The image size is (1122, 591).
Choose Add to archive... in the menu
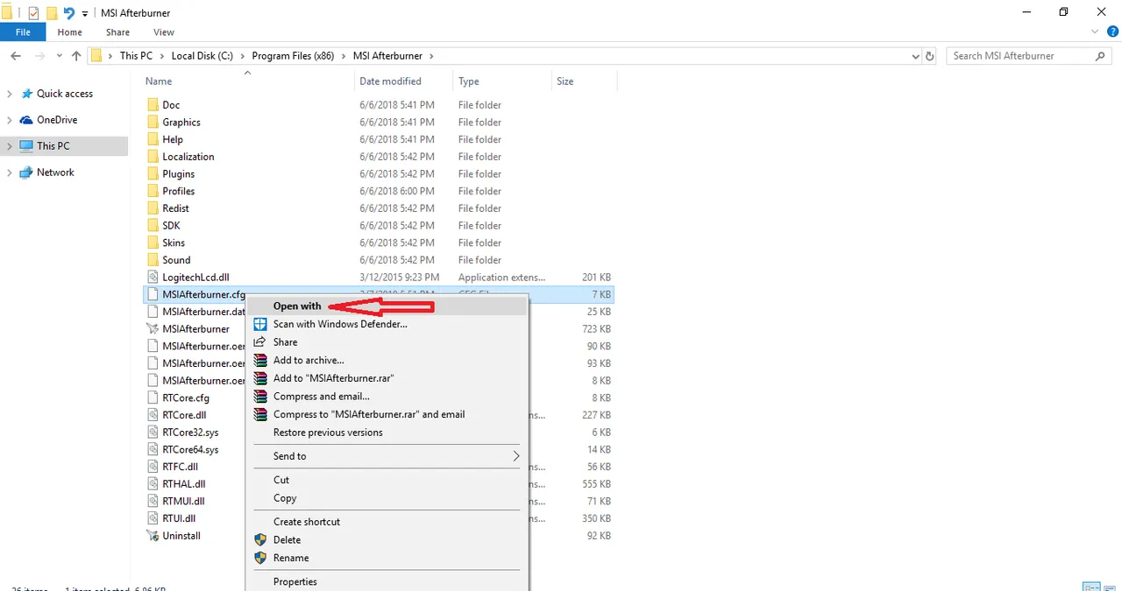click(387, 360)
